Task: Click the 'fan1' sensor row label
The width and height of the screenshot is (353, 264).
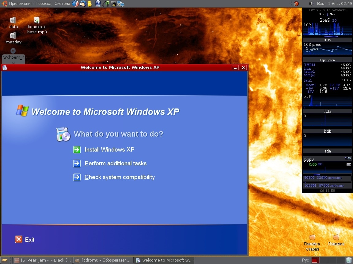Action: click(308, 80)
